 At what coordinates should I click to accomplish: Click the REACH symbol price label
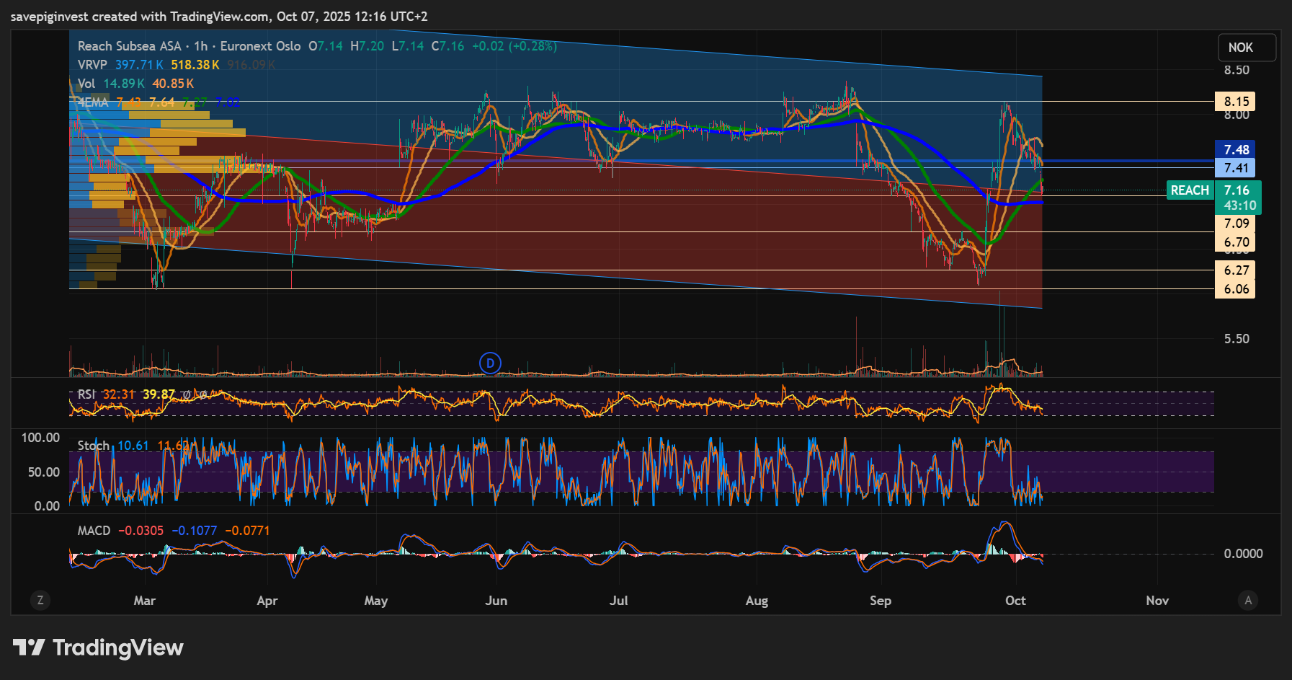pos(1190,190)
